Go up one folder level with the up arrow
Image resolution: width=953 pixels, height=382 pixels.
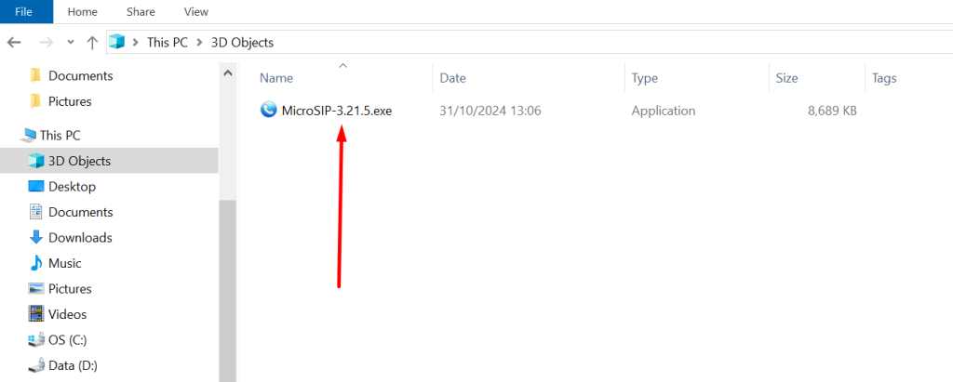pyautogui.click(x=92, y=43)
